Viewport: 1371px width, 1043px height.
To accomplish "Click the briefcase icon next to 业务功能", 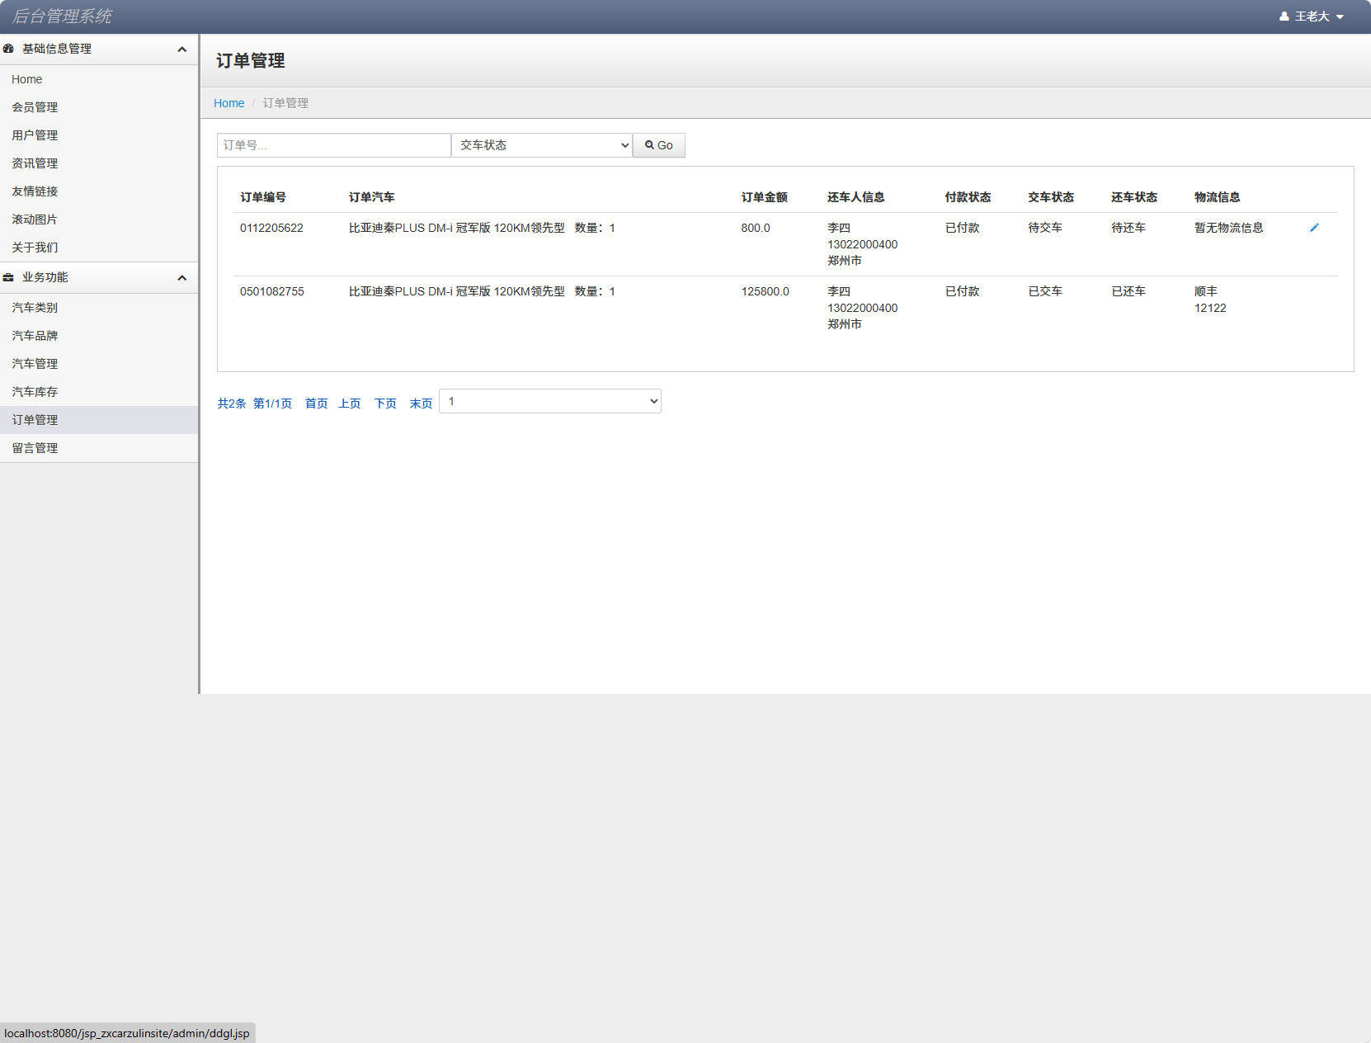I will pyautogui.click(x=8, y=277).
